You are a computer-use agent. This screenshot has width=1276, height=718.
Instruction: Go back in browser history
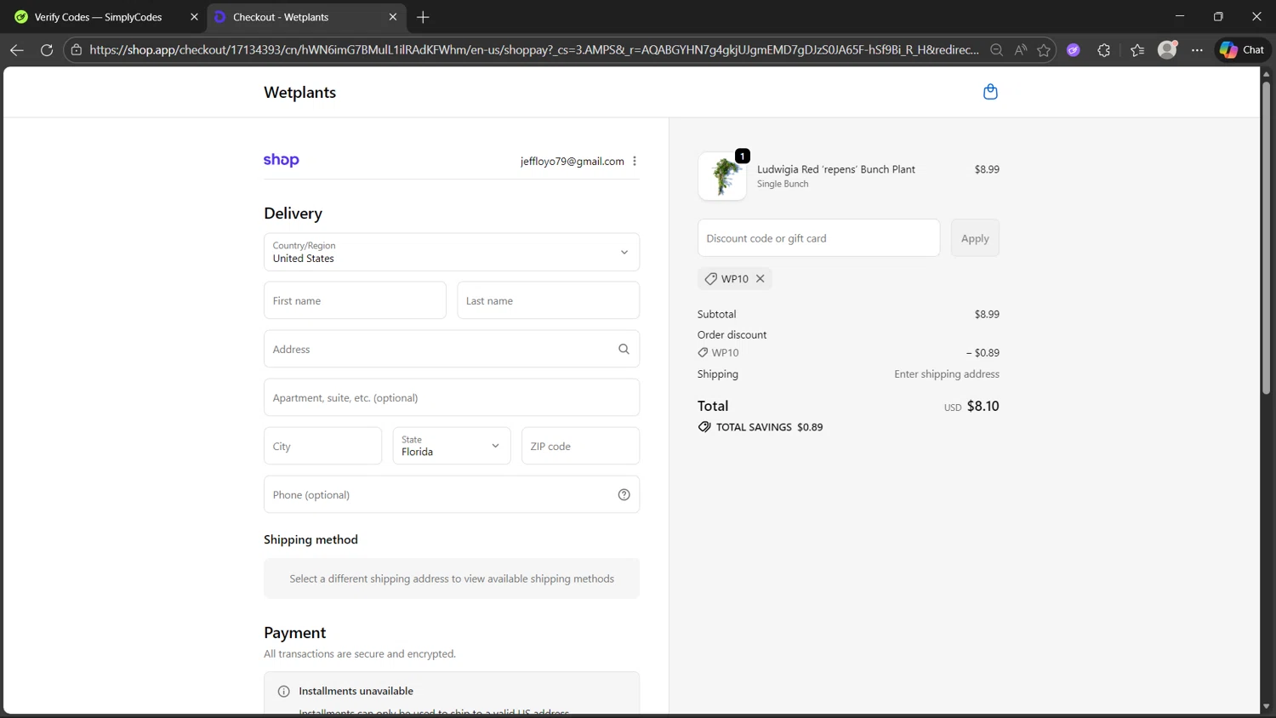click(x=16, y=50)
